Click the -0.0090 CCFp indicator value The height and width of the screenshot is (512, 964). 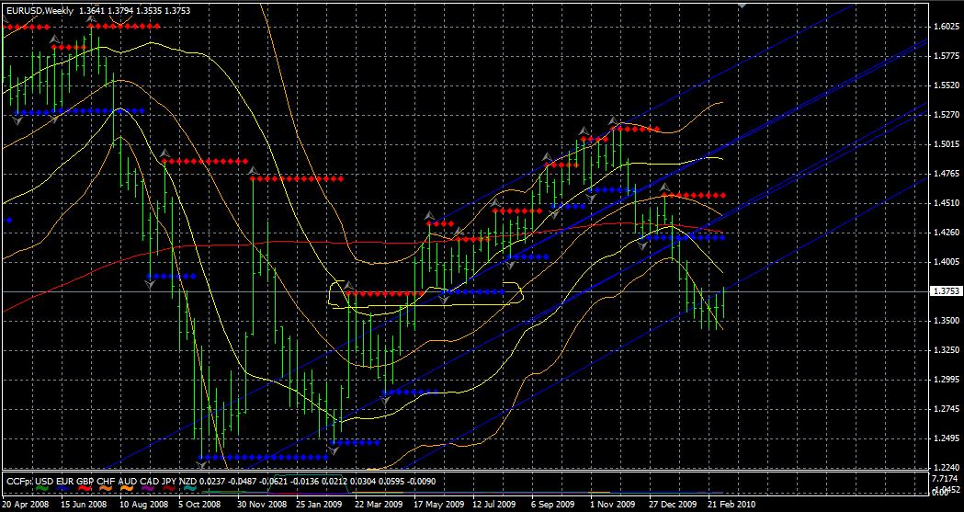pos(421,482)
